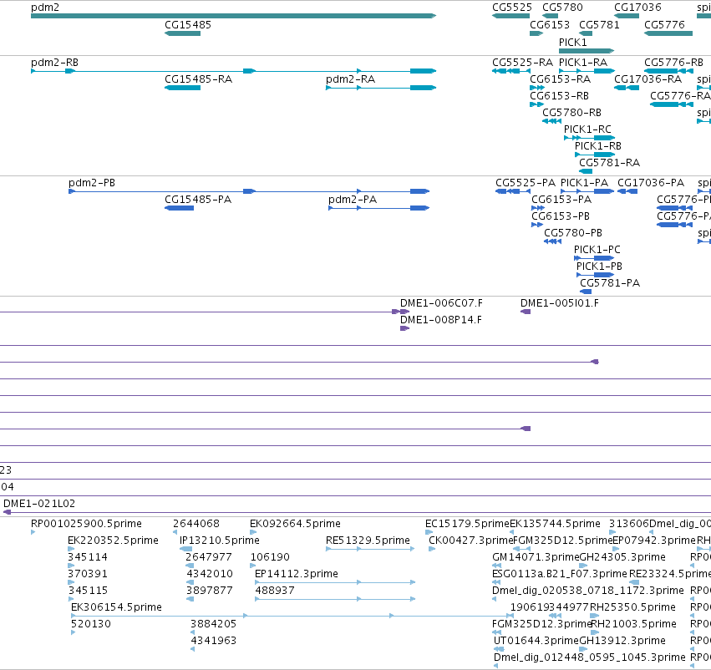The image size is (711, 670).
Task: Select the CG17036-PA CDS label
Action: tap(651, 183)
